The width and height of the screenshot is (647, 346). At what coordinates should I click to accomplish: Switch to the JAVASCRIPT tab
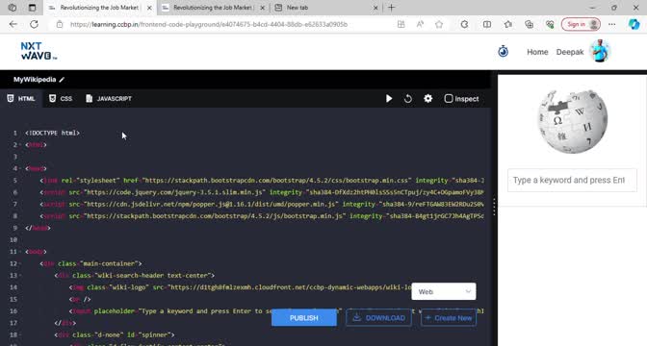[x=109, y=98]
